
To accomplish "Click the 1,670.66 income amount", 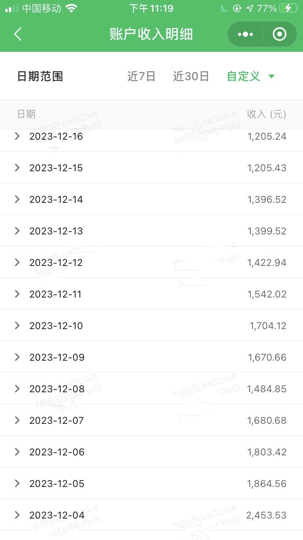I will click(267, 357).
